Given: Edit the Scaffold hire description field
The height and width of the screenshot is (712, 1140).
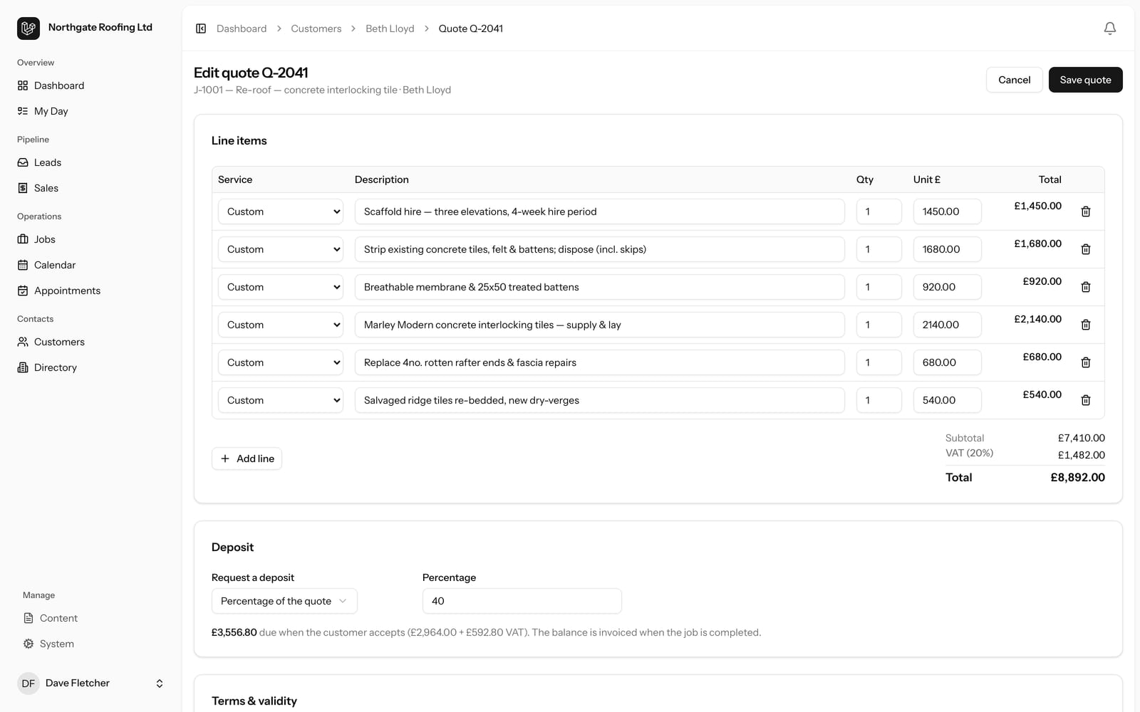Looking at the screenshot, I should point(600,211).
